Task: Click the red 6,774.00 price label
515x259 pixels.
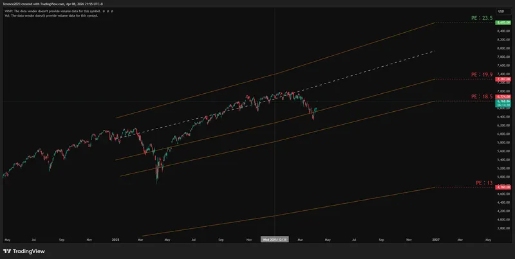Action: (503, 96)
